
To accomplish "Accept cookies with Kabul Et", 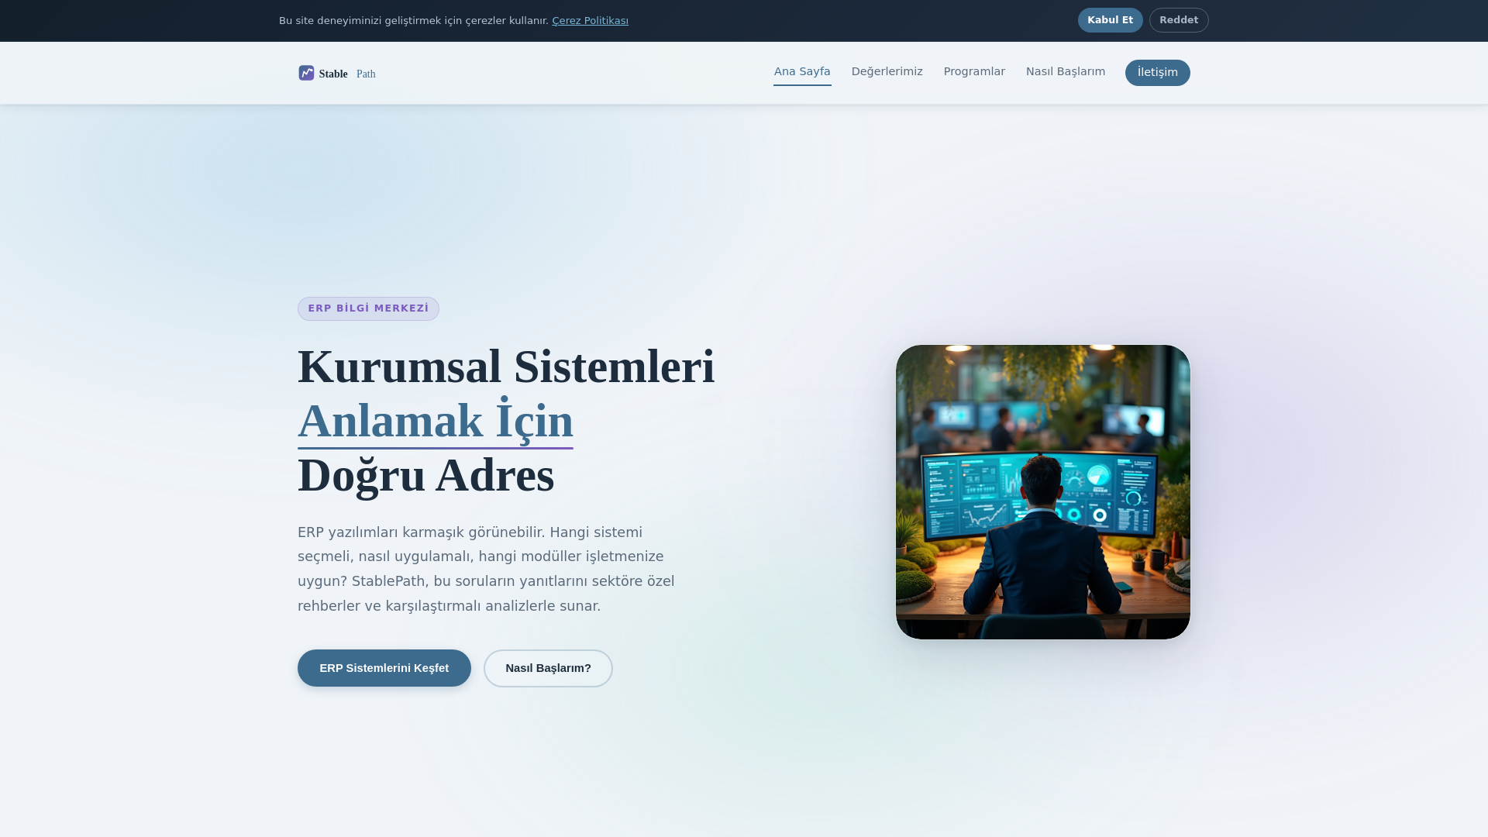I will [1110, 20].
